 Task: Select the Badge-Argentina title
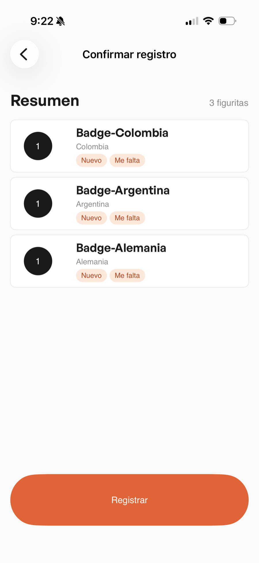pos(123,191)
